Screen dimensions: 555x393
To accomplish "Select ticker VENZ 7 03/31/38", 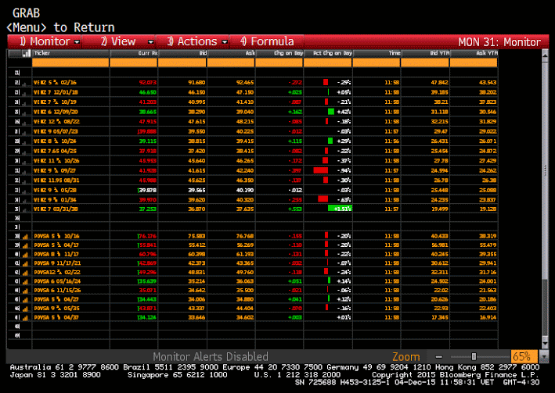I will (x=56, y=209).
